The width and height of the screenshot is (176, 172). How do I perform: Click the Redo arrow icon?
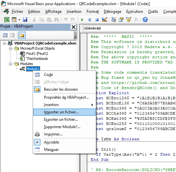[x=73, y=20]
